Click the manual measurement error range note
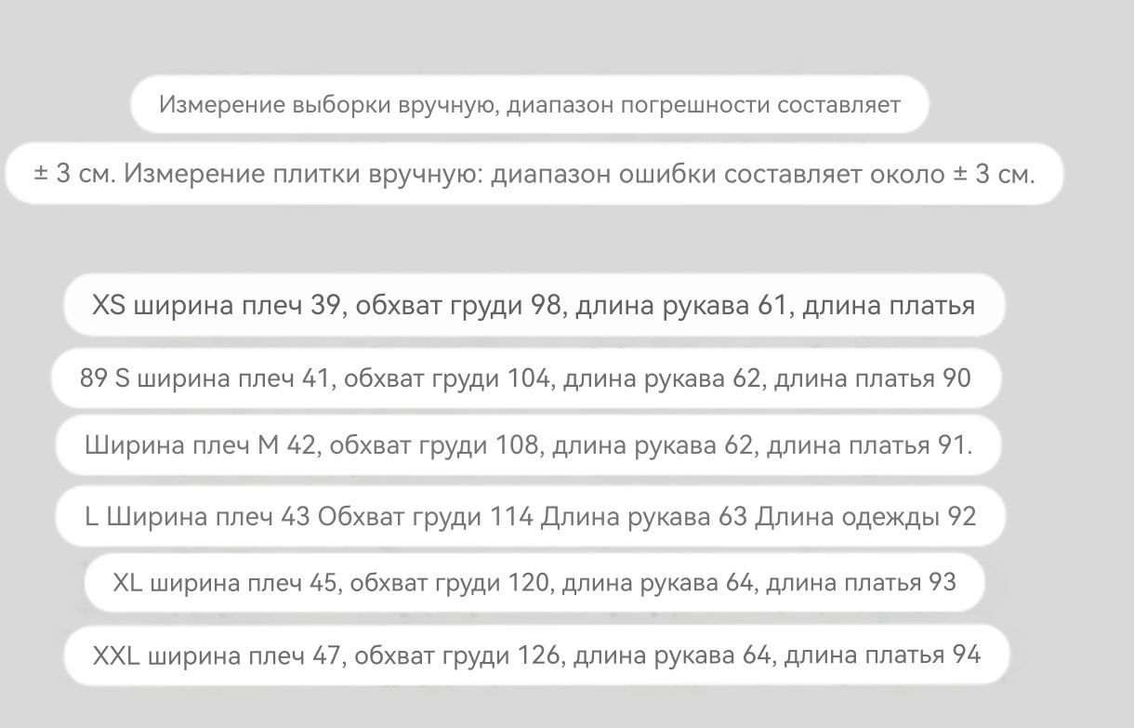Image resolution: width=1134 pixels, height=728 pixels. click(530, 104)
